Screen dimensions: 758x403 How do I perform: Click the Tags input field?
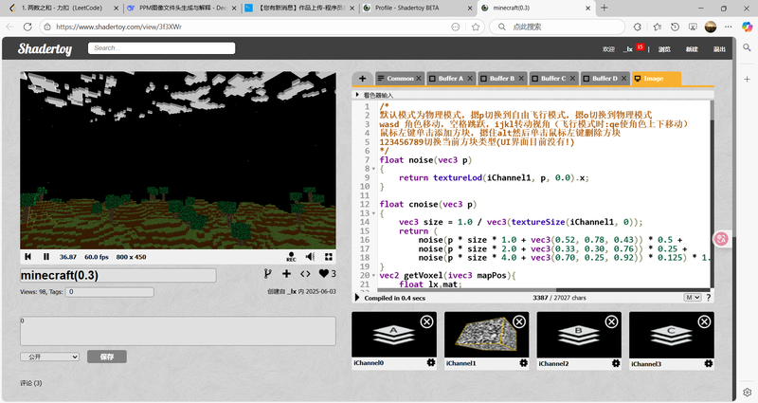110,292
